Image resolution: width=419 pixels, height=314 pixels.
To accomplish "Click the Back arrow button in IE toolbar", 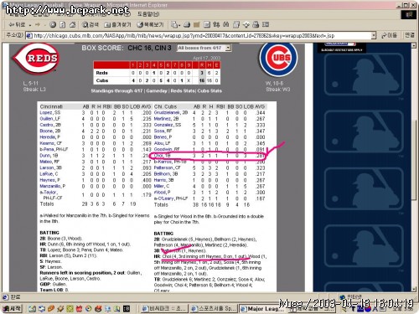I will (x=17, y=25).
